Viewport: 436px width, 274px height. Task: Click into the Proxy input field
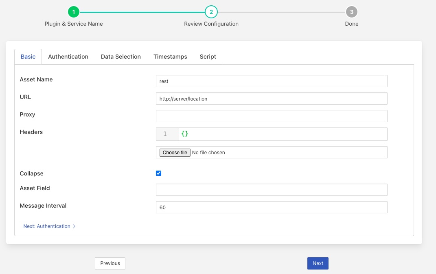(271, 116)
